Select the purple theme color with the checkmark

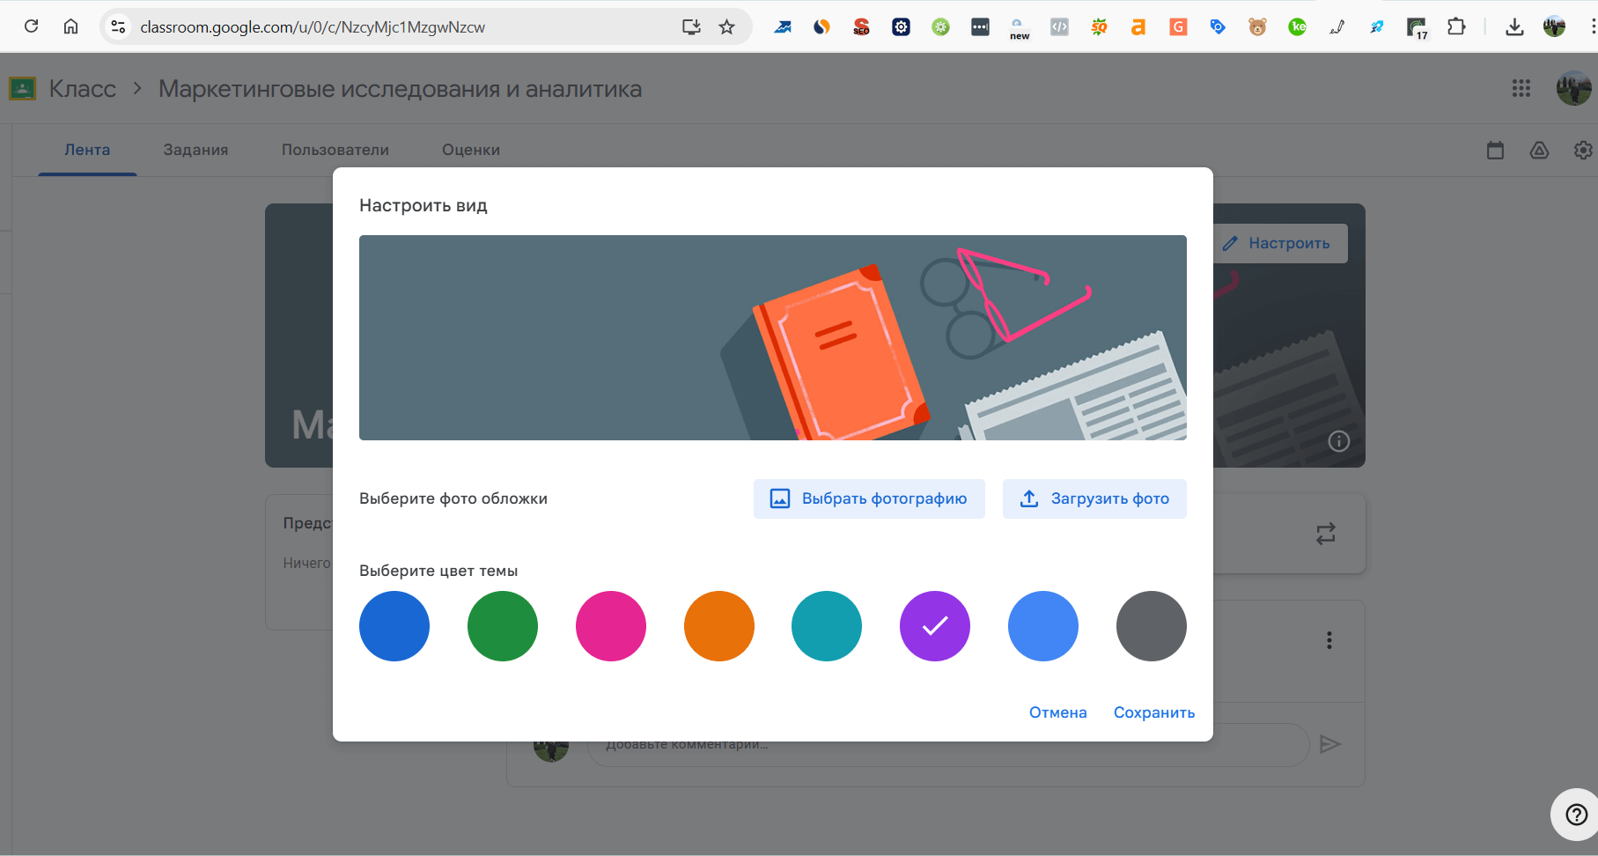point(934,626)
